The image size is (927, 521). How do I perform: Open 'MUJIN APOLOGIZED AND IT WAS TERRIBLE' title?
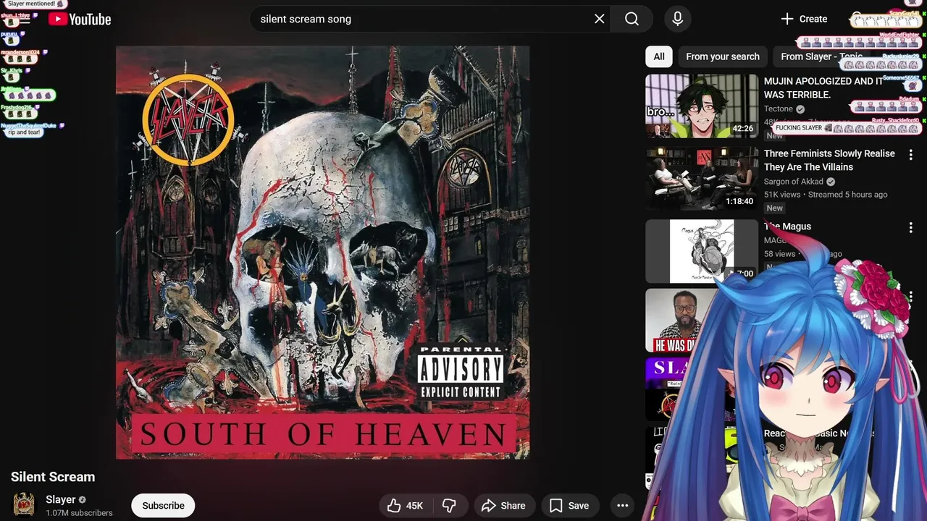[x=823, y=88]
